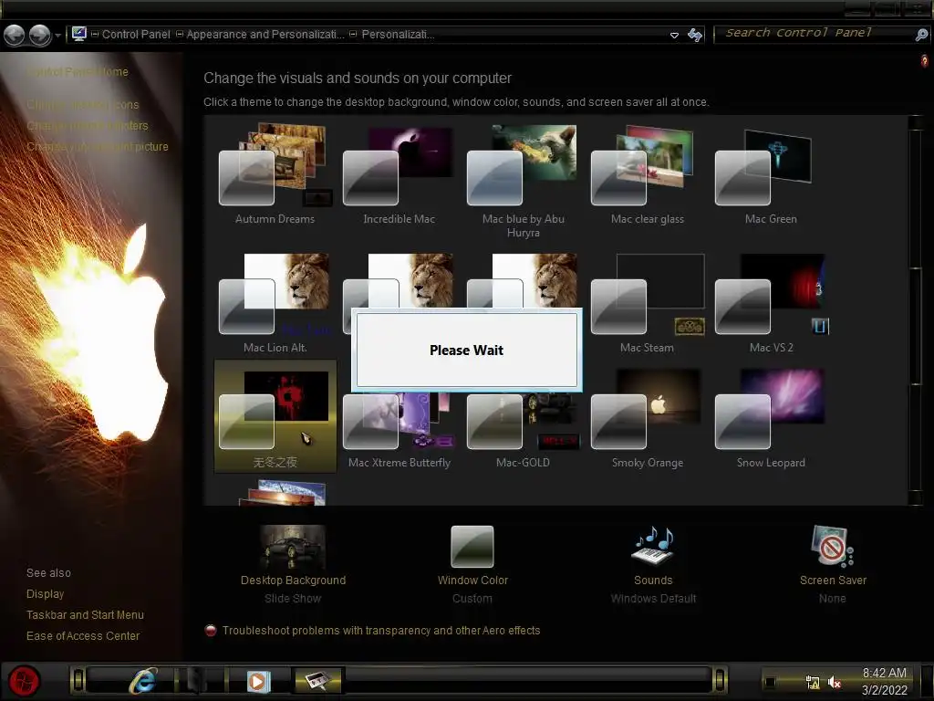
Task: Click Appearance and Personalization breadcrumb
Action: (265, 35)
